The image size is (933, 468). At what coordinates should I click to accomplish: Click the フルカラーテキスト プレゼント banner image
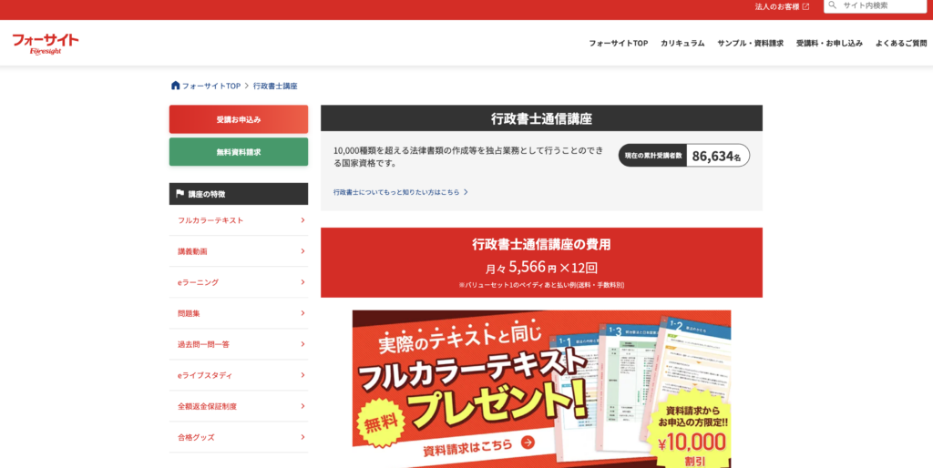[x=541, y=389]
